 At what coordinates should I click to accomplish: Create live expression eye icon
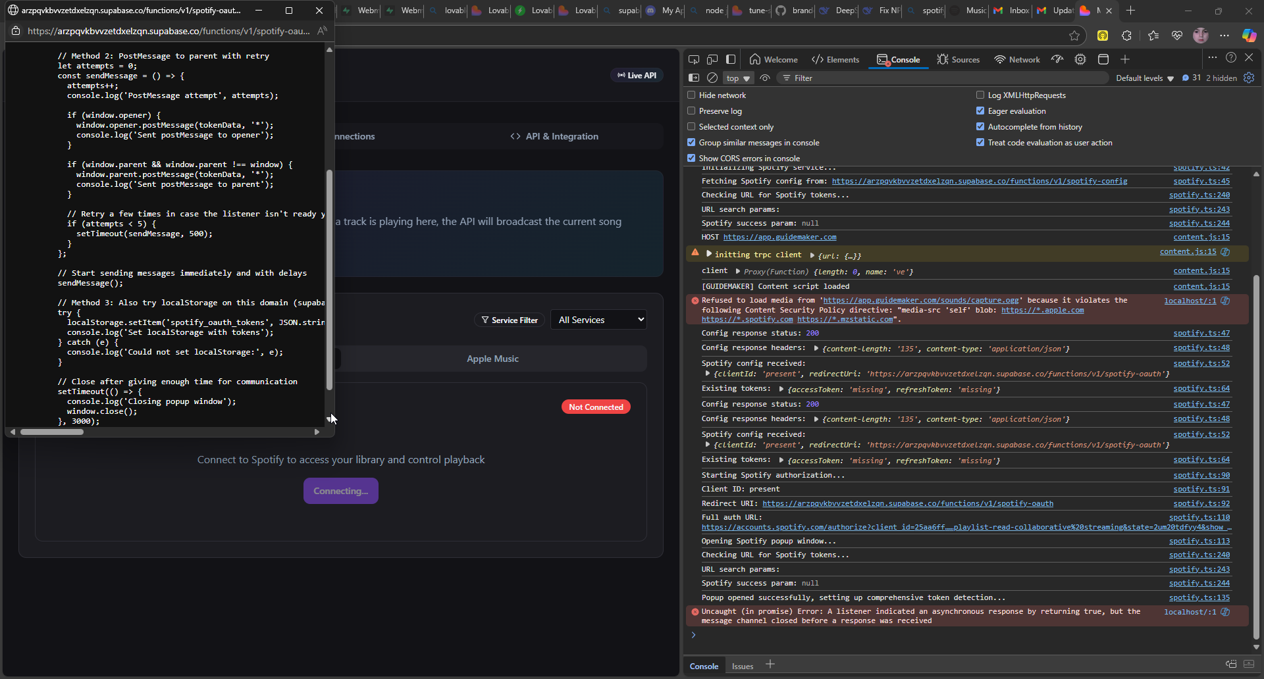tap(765, 78)
